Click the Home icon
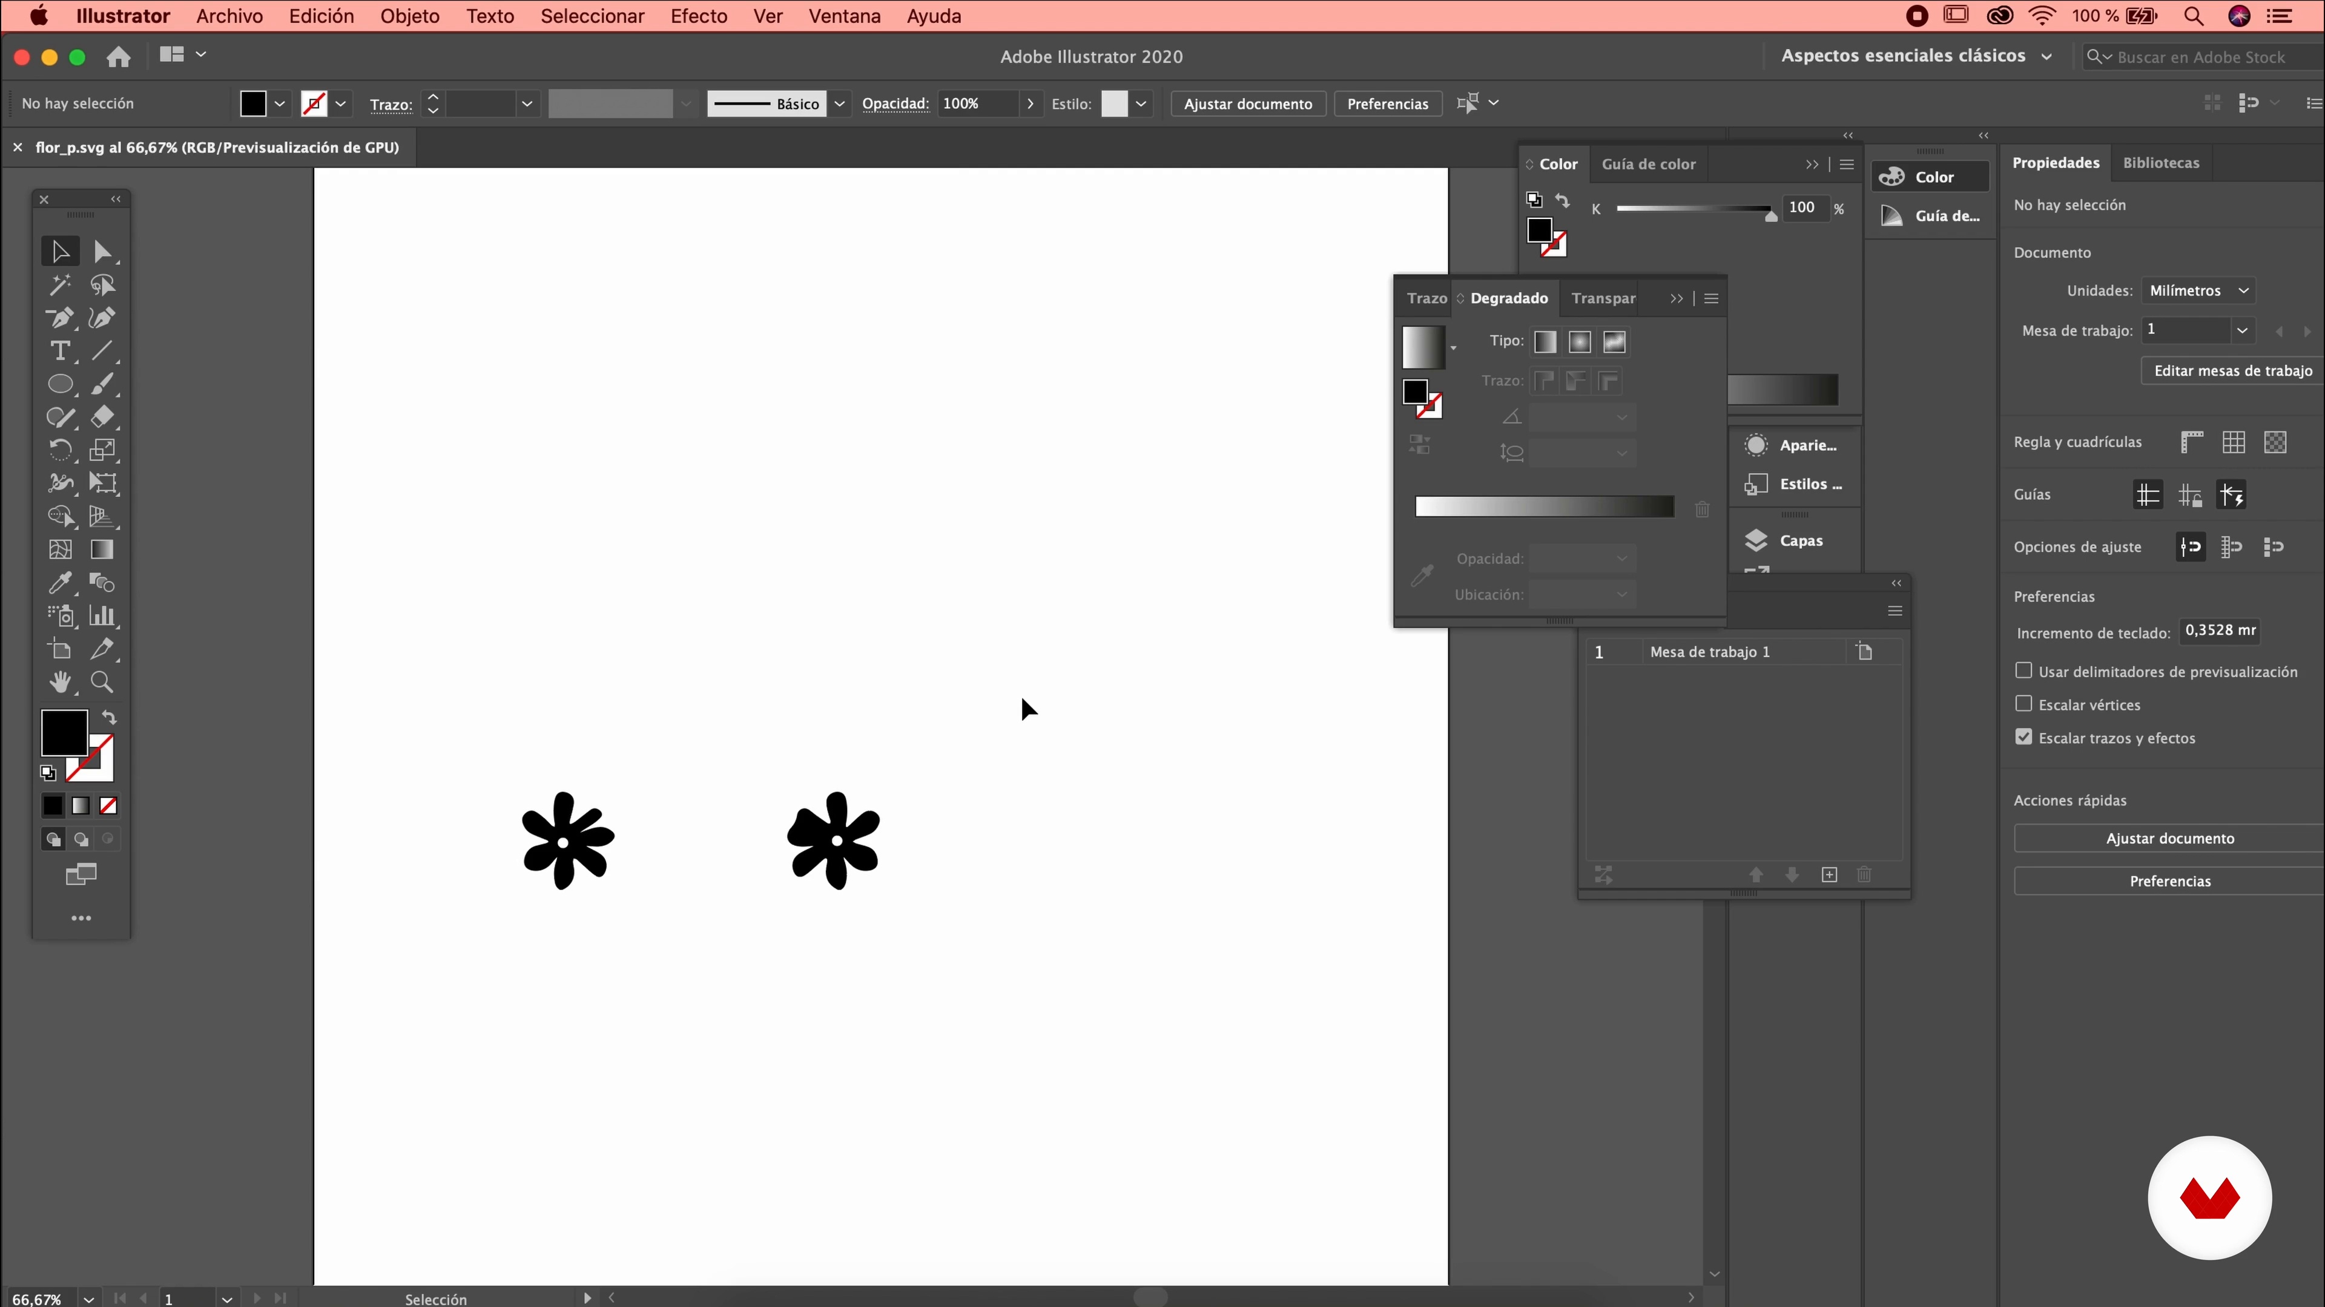 [x=118, y=57]
